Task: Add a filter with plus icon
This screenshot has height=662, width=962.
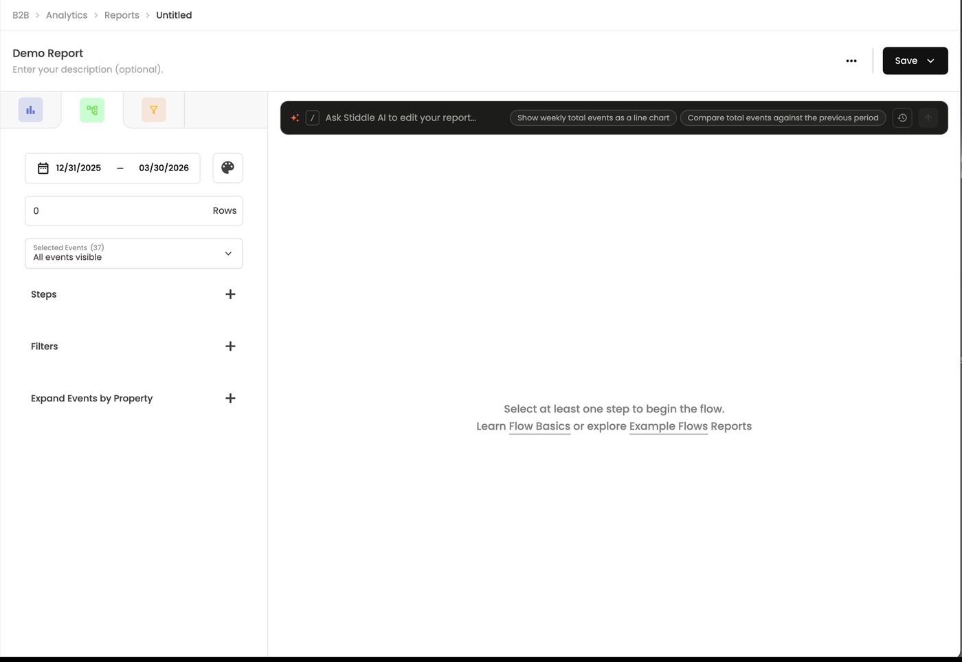Action: coord(230,346)
